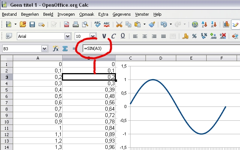This screenshot has height=150, width=240.
Task: Open the Invoegen menu
Action: [66, 14]
